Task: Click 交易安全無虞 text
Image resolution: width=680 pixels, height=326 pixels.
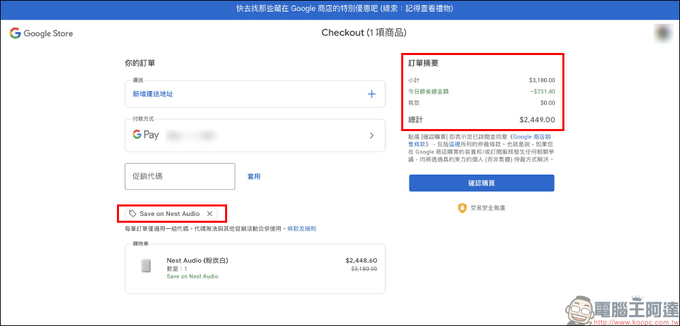Action: tap(488, 208)
